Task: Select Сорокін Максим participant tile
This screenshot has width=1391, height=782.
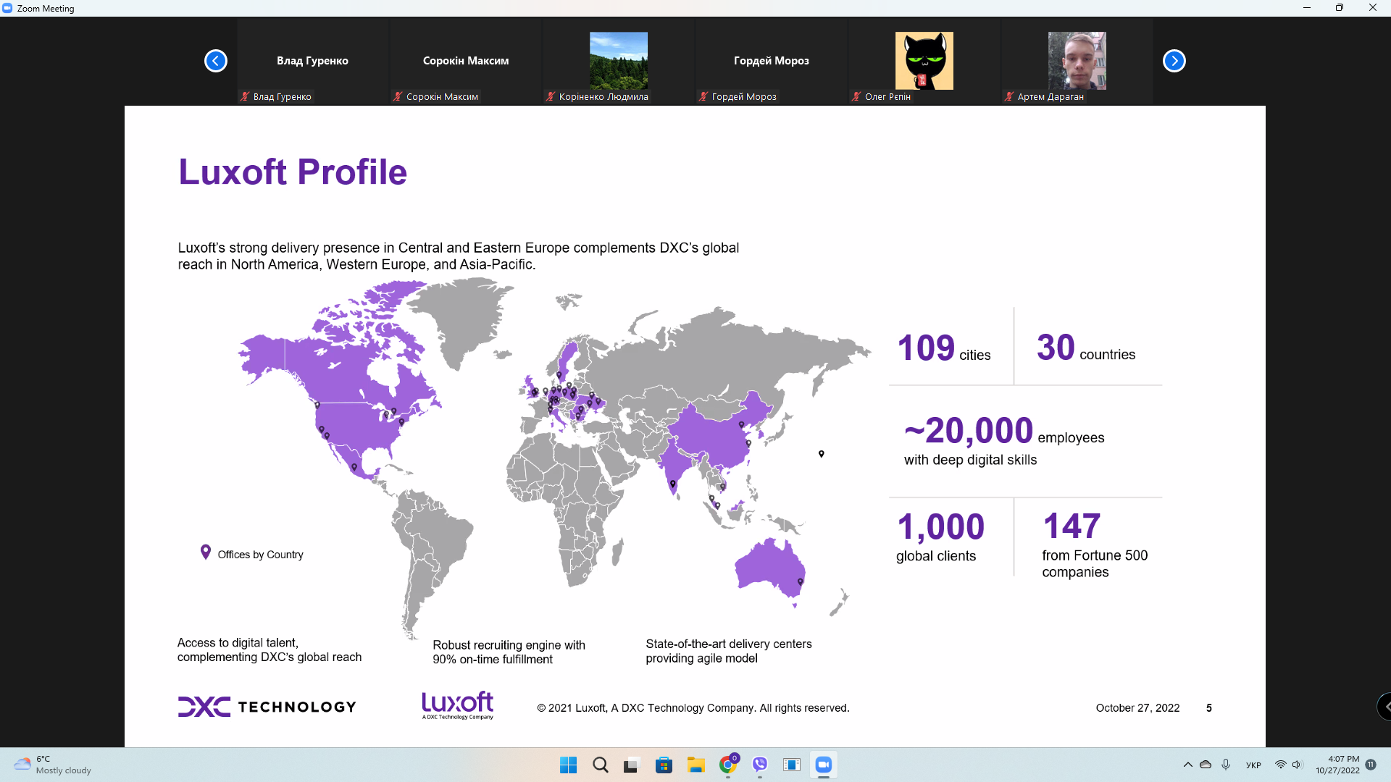Action: coord(466,61)
